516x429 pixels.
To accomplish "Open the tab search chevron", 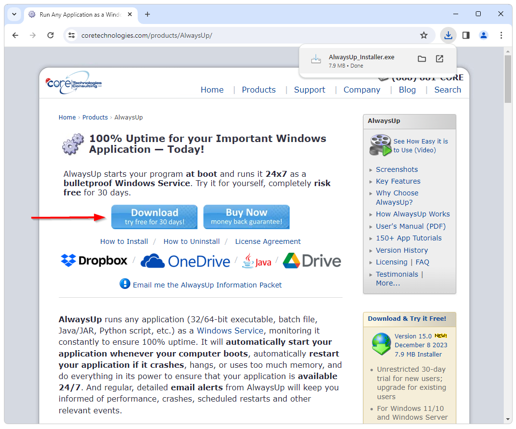I will click(x=14, y=15).
